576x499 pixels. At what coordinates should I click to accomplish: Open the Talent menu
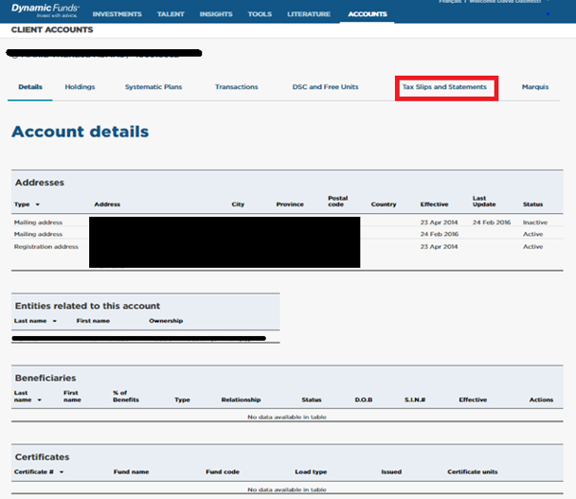click(x=171, y=14)
